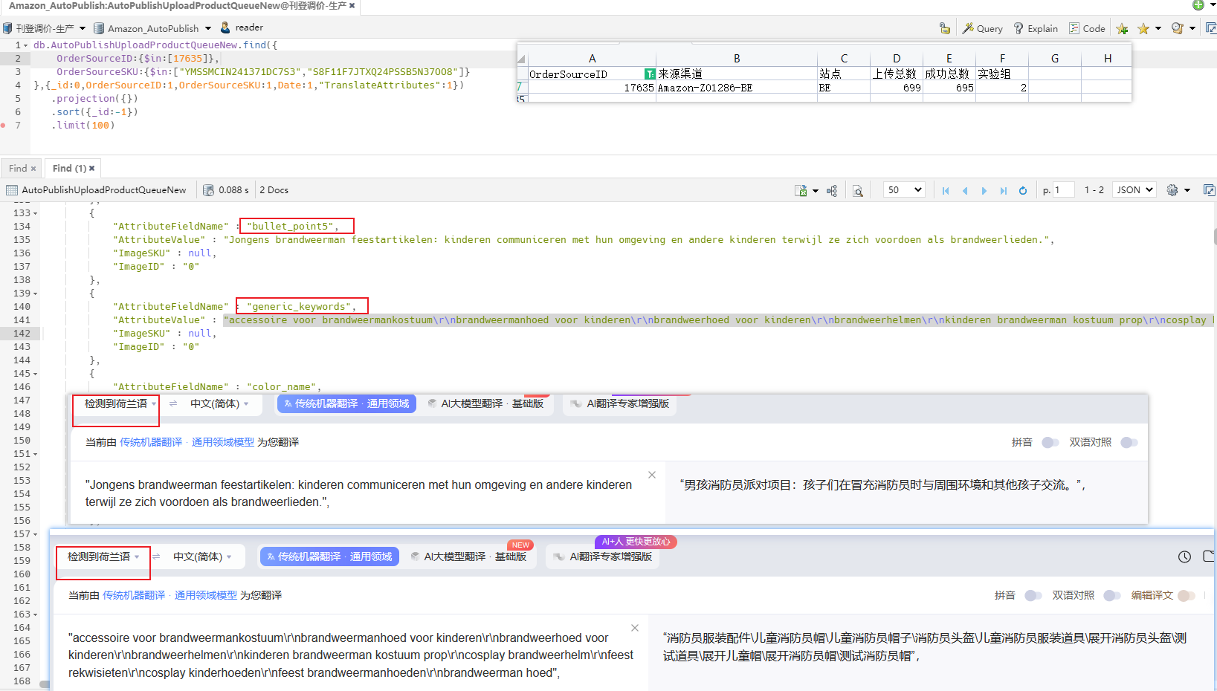Add current query to bookmarks star-plus icon
The height and width of the screenshot is (691, 1217).
(1122, 28)
